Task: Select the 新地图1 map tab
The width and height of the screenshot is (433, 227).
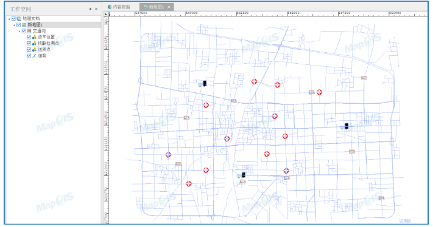Action: coord(154,7)
